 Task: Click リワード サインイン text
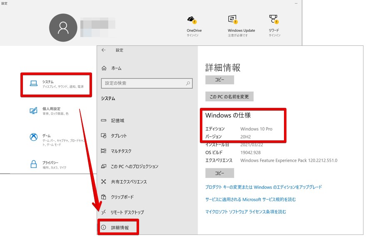(274, 35)
